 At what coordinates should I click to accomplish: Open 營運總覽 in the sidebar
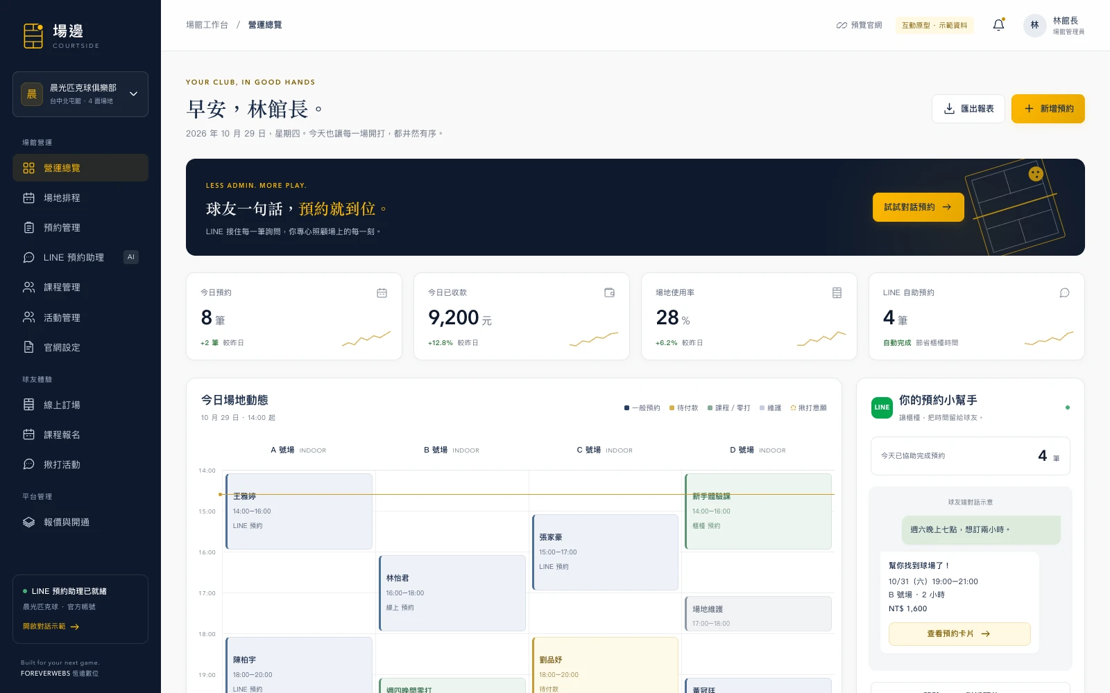pos(80,168)
